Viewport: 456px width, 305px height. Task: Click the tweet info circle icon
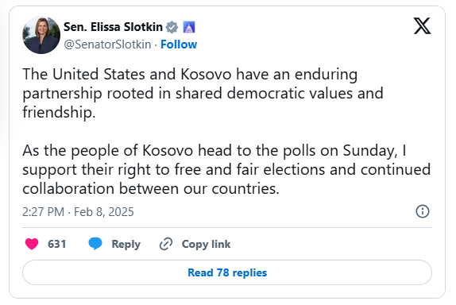pyautogui.click(x=423, y=211)
